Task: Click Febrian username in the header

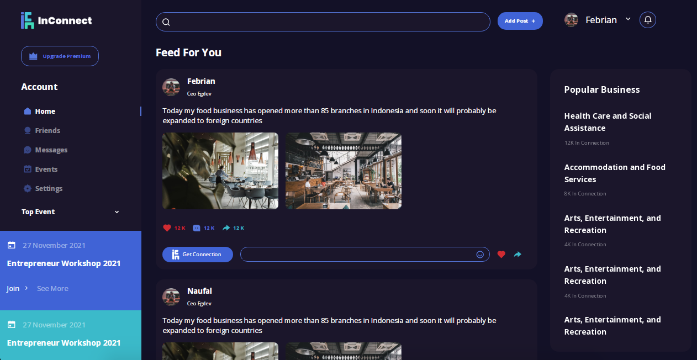Action: (601, 20)
